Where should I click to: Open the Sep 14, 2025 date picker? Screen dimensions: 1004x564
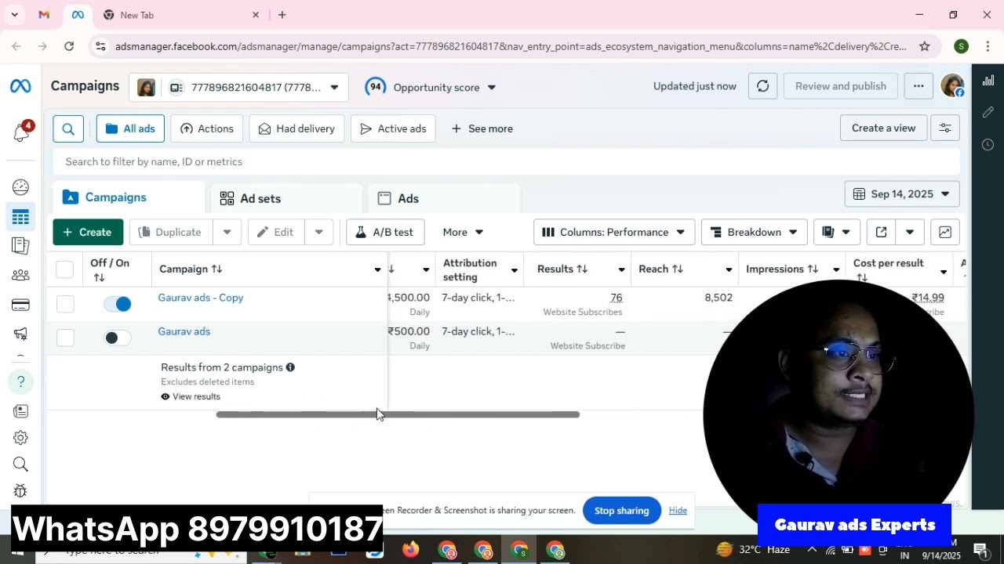(902, 194)
